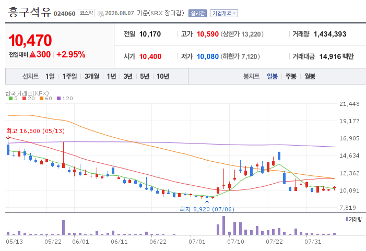Click the 시가 value 10,400
Viewport: 366px width, 251px height.
tap(150, 56)
